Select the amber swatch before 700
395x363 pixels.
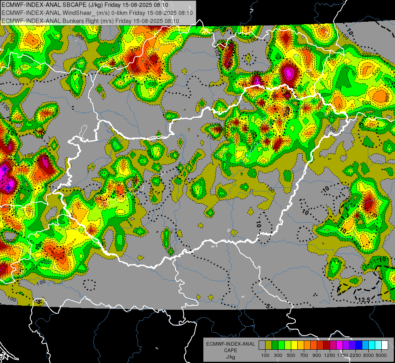point(301,345)
